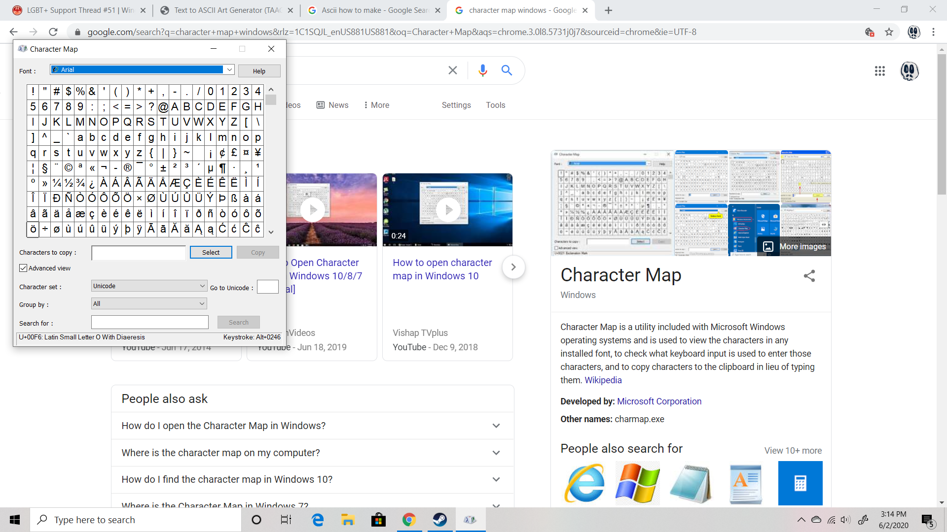
Task: Open the Font dropdown showing Arial
Action: coord(229,70)
